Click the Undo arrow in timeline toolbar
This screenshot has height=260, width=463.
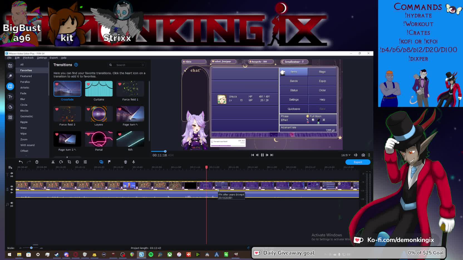(21, 162)
